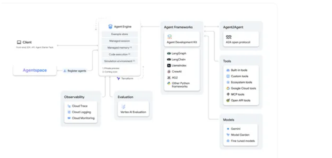This screenshot has width=332, height=158.
Task: Click the Observability heading
Action: tap(74, 97)
